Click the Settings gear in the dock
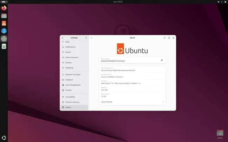Screen dimensions: 228x142 click(x=4, y=38)
